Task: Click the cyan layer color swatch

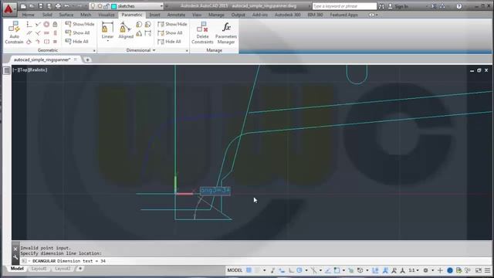Action: (114, 6)
